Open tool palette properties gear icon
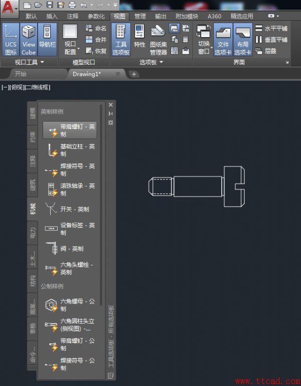301x386 pixels. coord(110,122)
